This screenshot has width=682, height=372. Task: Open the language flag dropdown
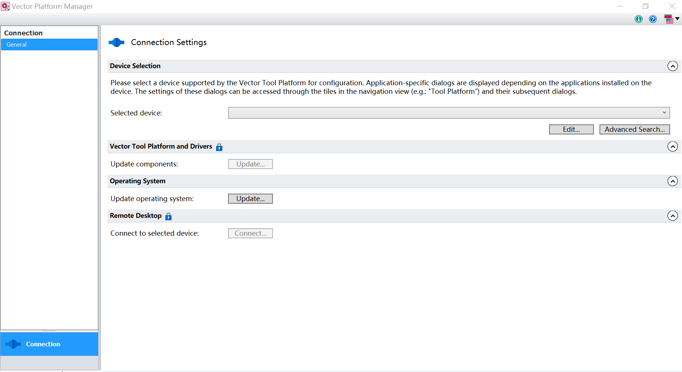[x=672, y=19]
